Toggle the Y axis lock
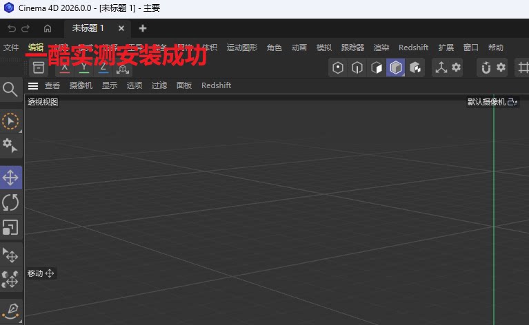 (x=84, y=68)
